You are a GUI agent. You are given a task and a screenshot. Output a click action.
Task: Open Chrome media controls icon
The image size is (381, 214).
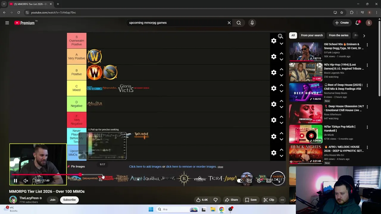coord(362,12)
